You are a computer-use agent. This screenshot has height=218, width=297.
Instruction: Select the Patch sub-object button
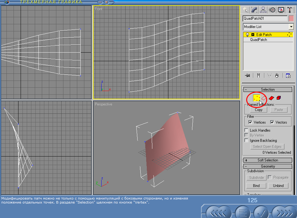point(271,98)
